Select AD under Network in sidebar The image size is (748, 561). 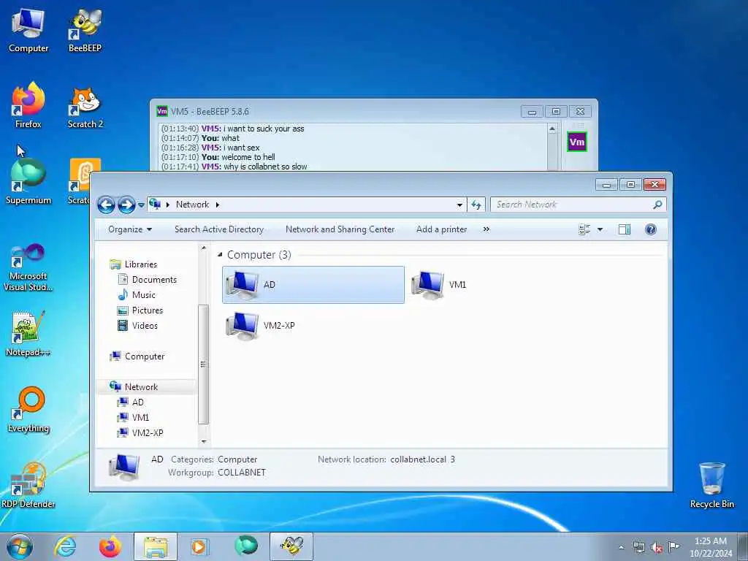(138, 402)
